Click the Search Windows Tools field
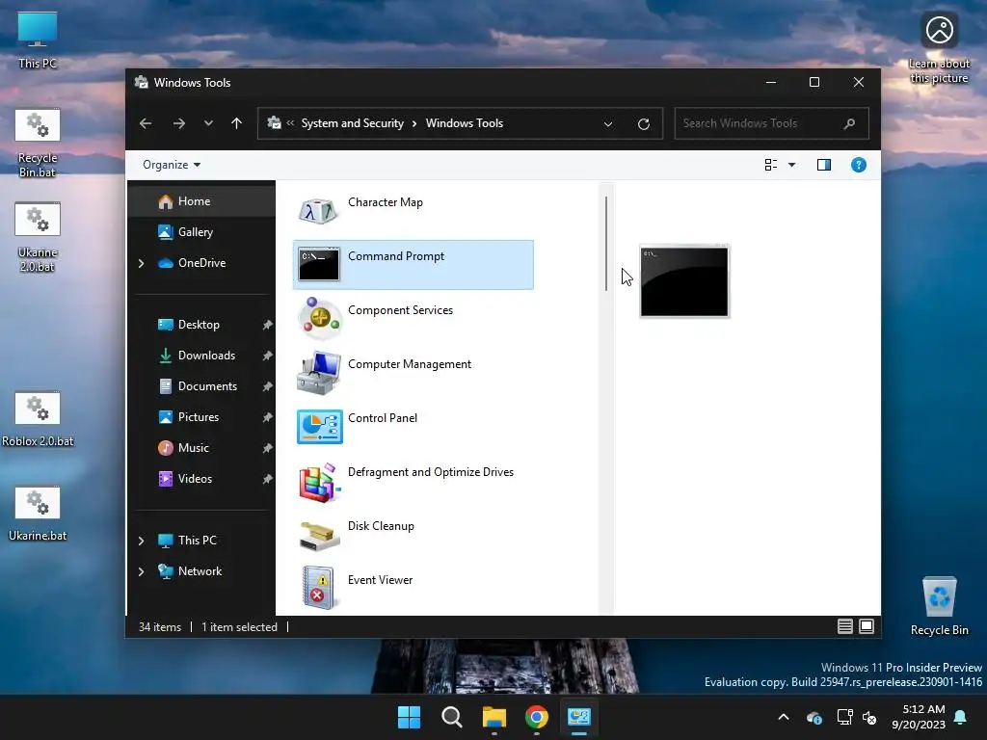The width and height of the screenshot is (987, 740). click(x=771, y=123)
